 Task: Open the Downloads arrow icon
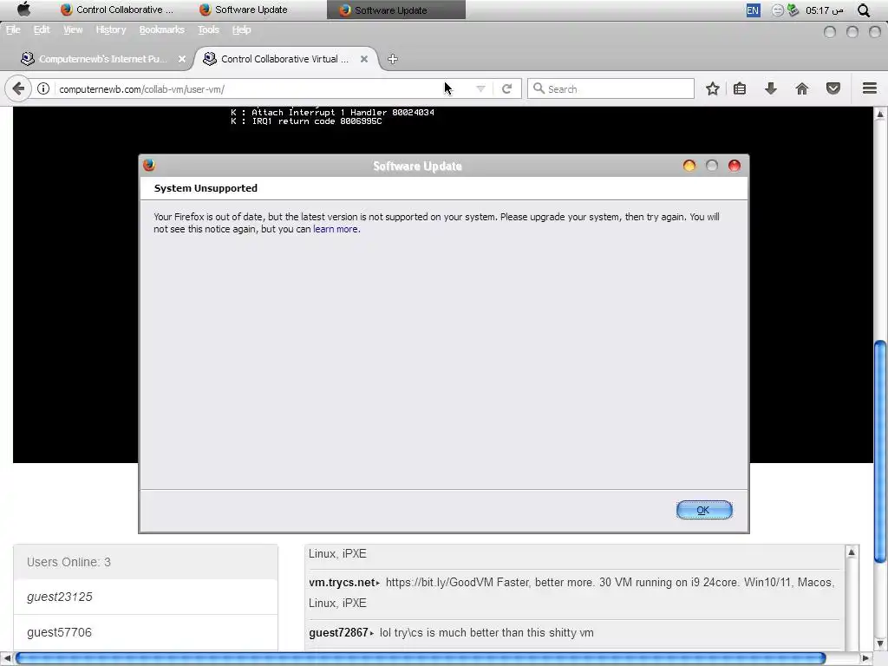pyautogui.click(x=771, y=88)
